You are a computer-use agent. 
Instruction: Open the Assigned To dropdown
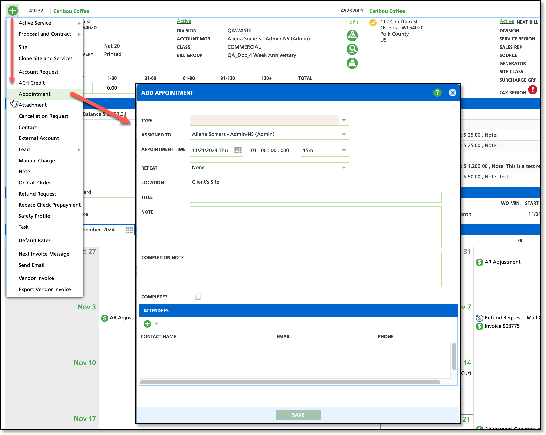(344, 134)
